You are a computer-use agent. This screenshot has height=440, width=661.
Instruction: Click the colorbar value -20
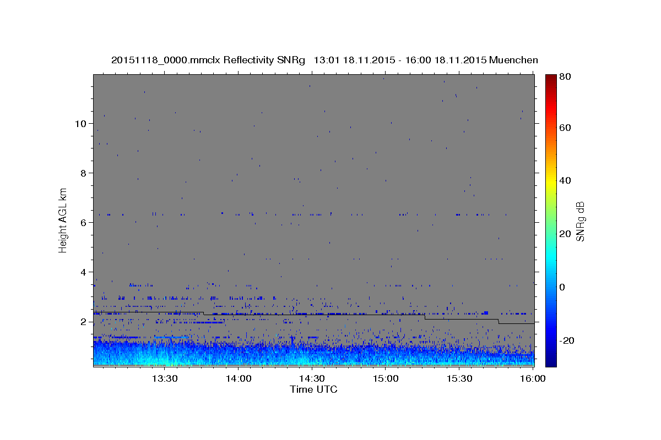click(x=567, y=340)
